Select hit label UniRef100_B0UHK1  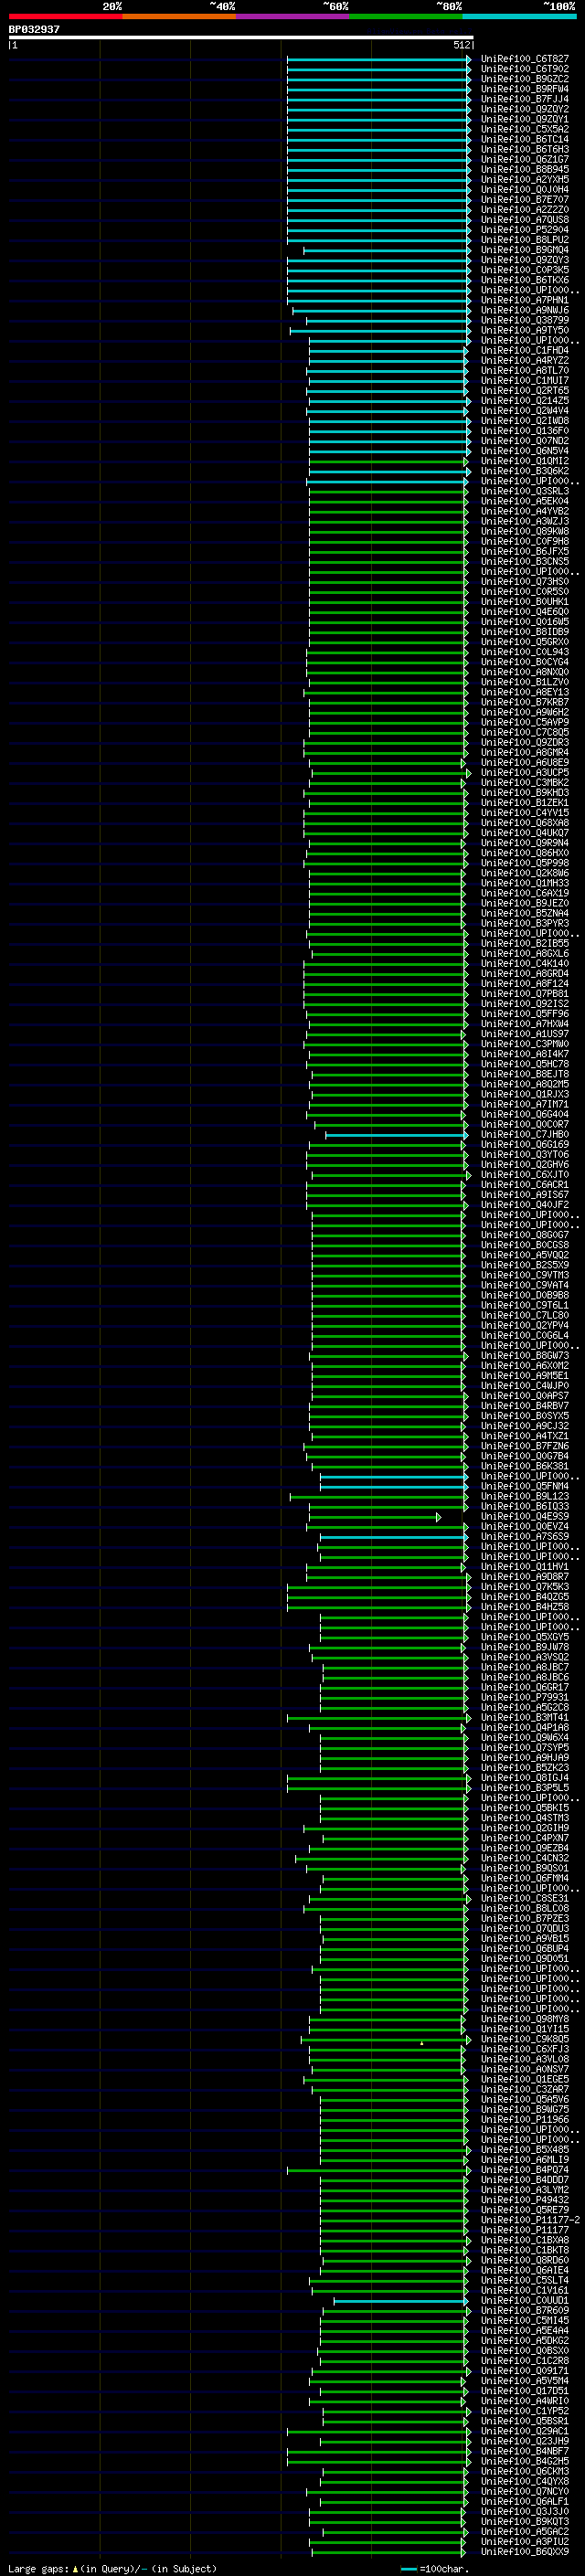coord(524,601)
